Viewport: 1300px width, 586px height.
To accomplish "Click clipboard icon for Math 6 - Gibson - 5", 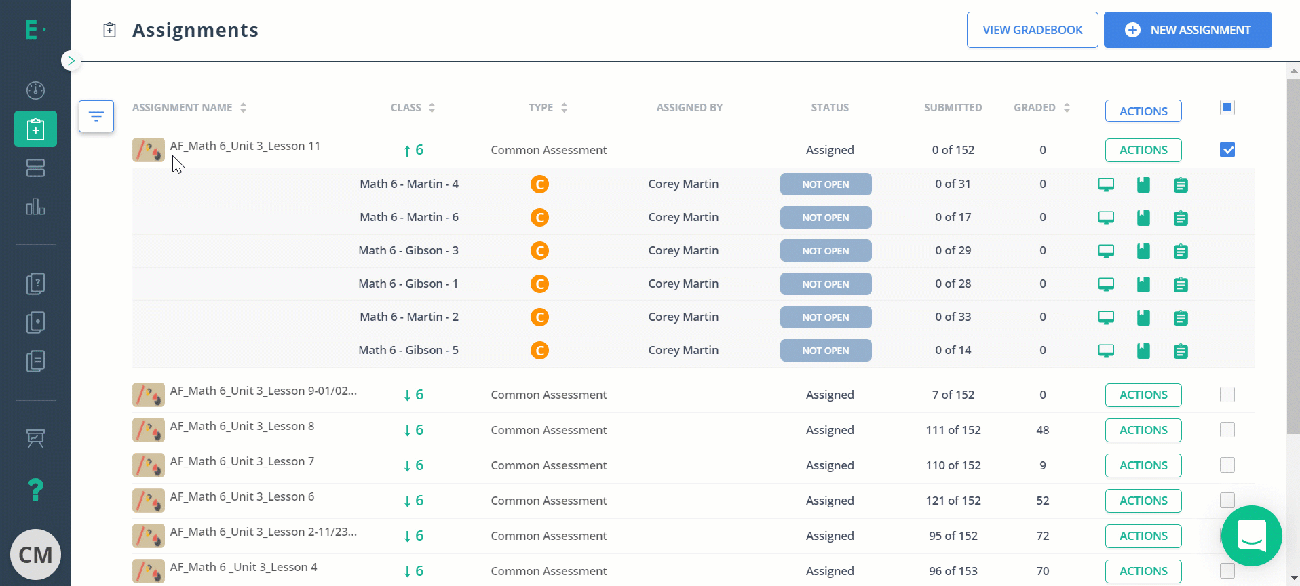I will [1181, 351].
